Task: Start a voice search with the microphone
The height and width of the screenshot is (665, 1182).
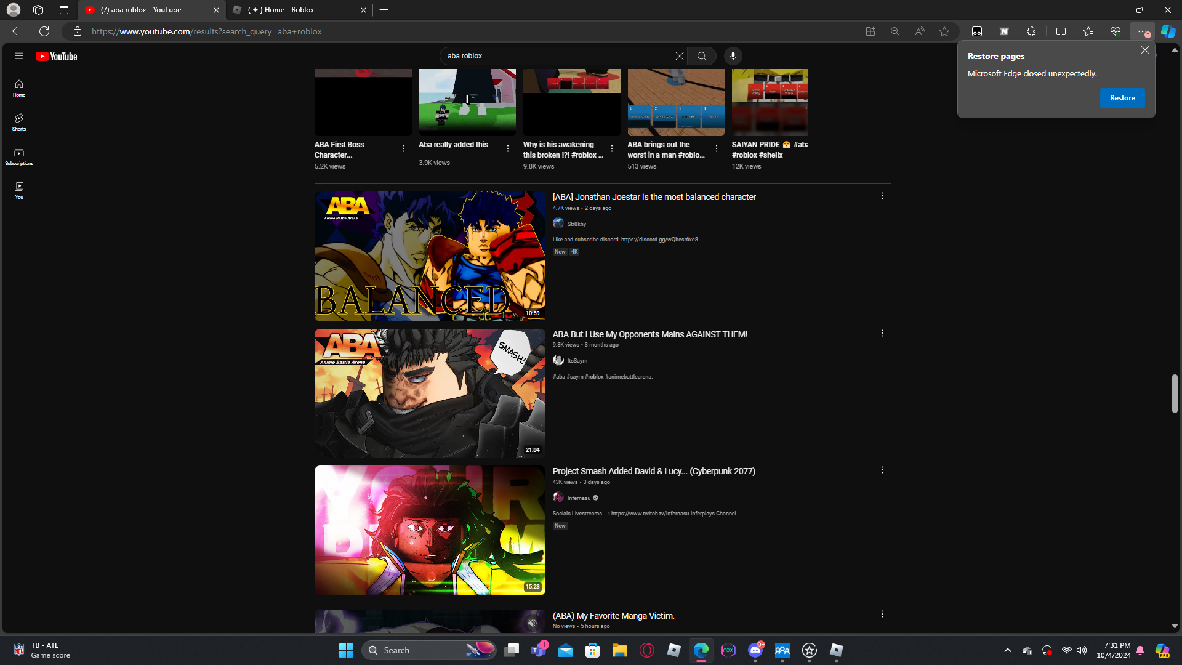Action: [x=733, y=56]
